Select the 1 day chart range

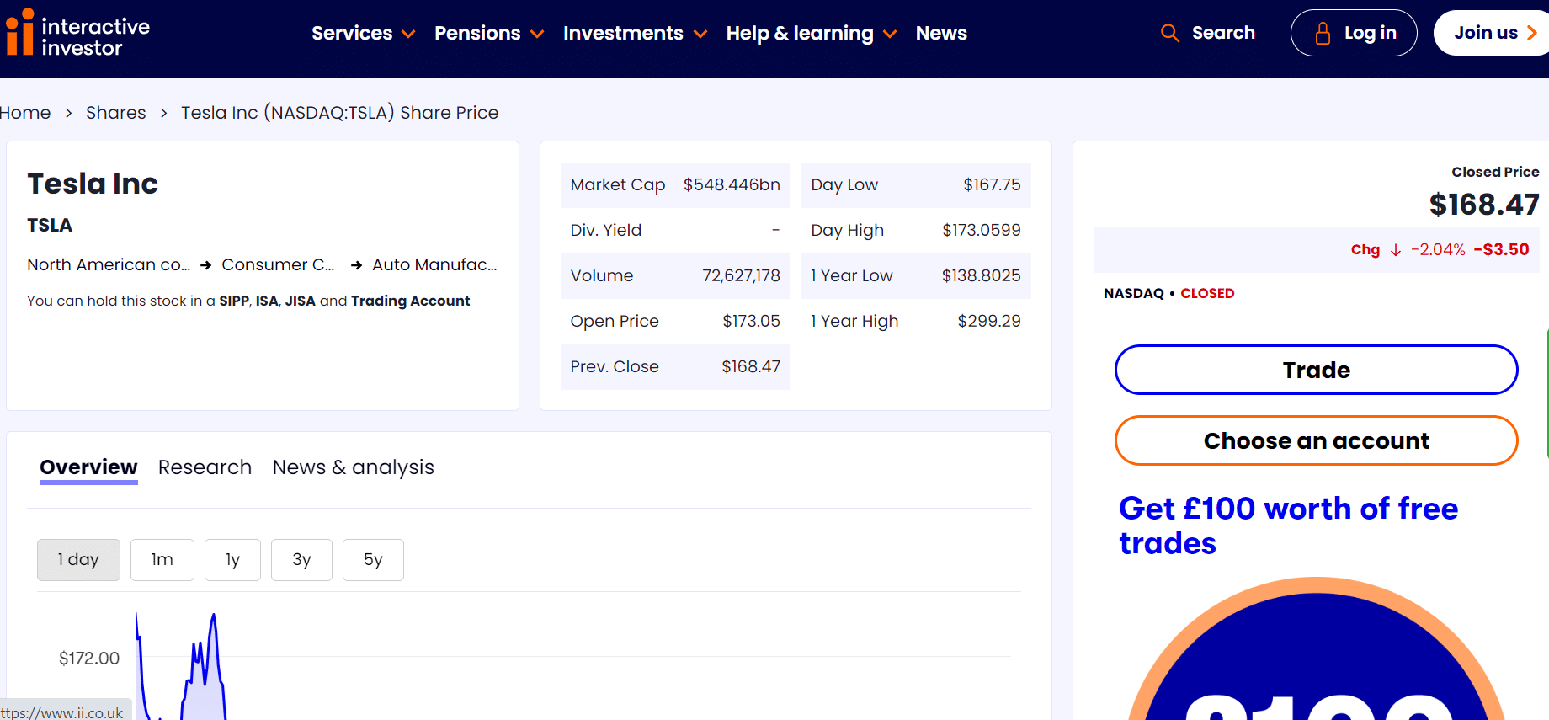(78, 560)
